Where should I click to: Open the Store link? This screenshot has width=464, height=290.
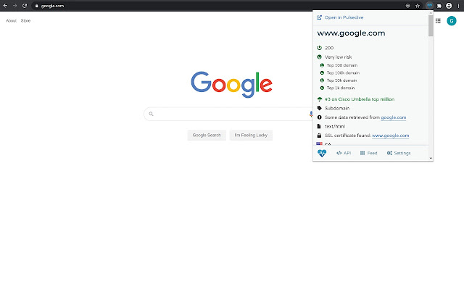pos(25,21)
